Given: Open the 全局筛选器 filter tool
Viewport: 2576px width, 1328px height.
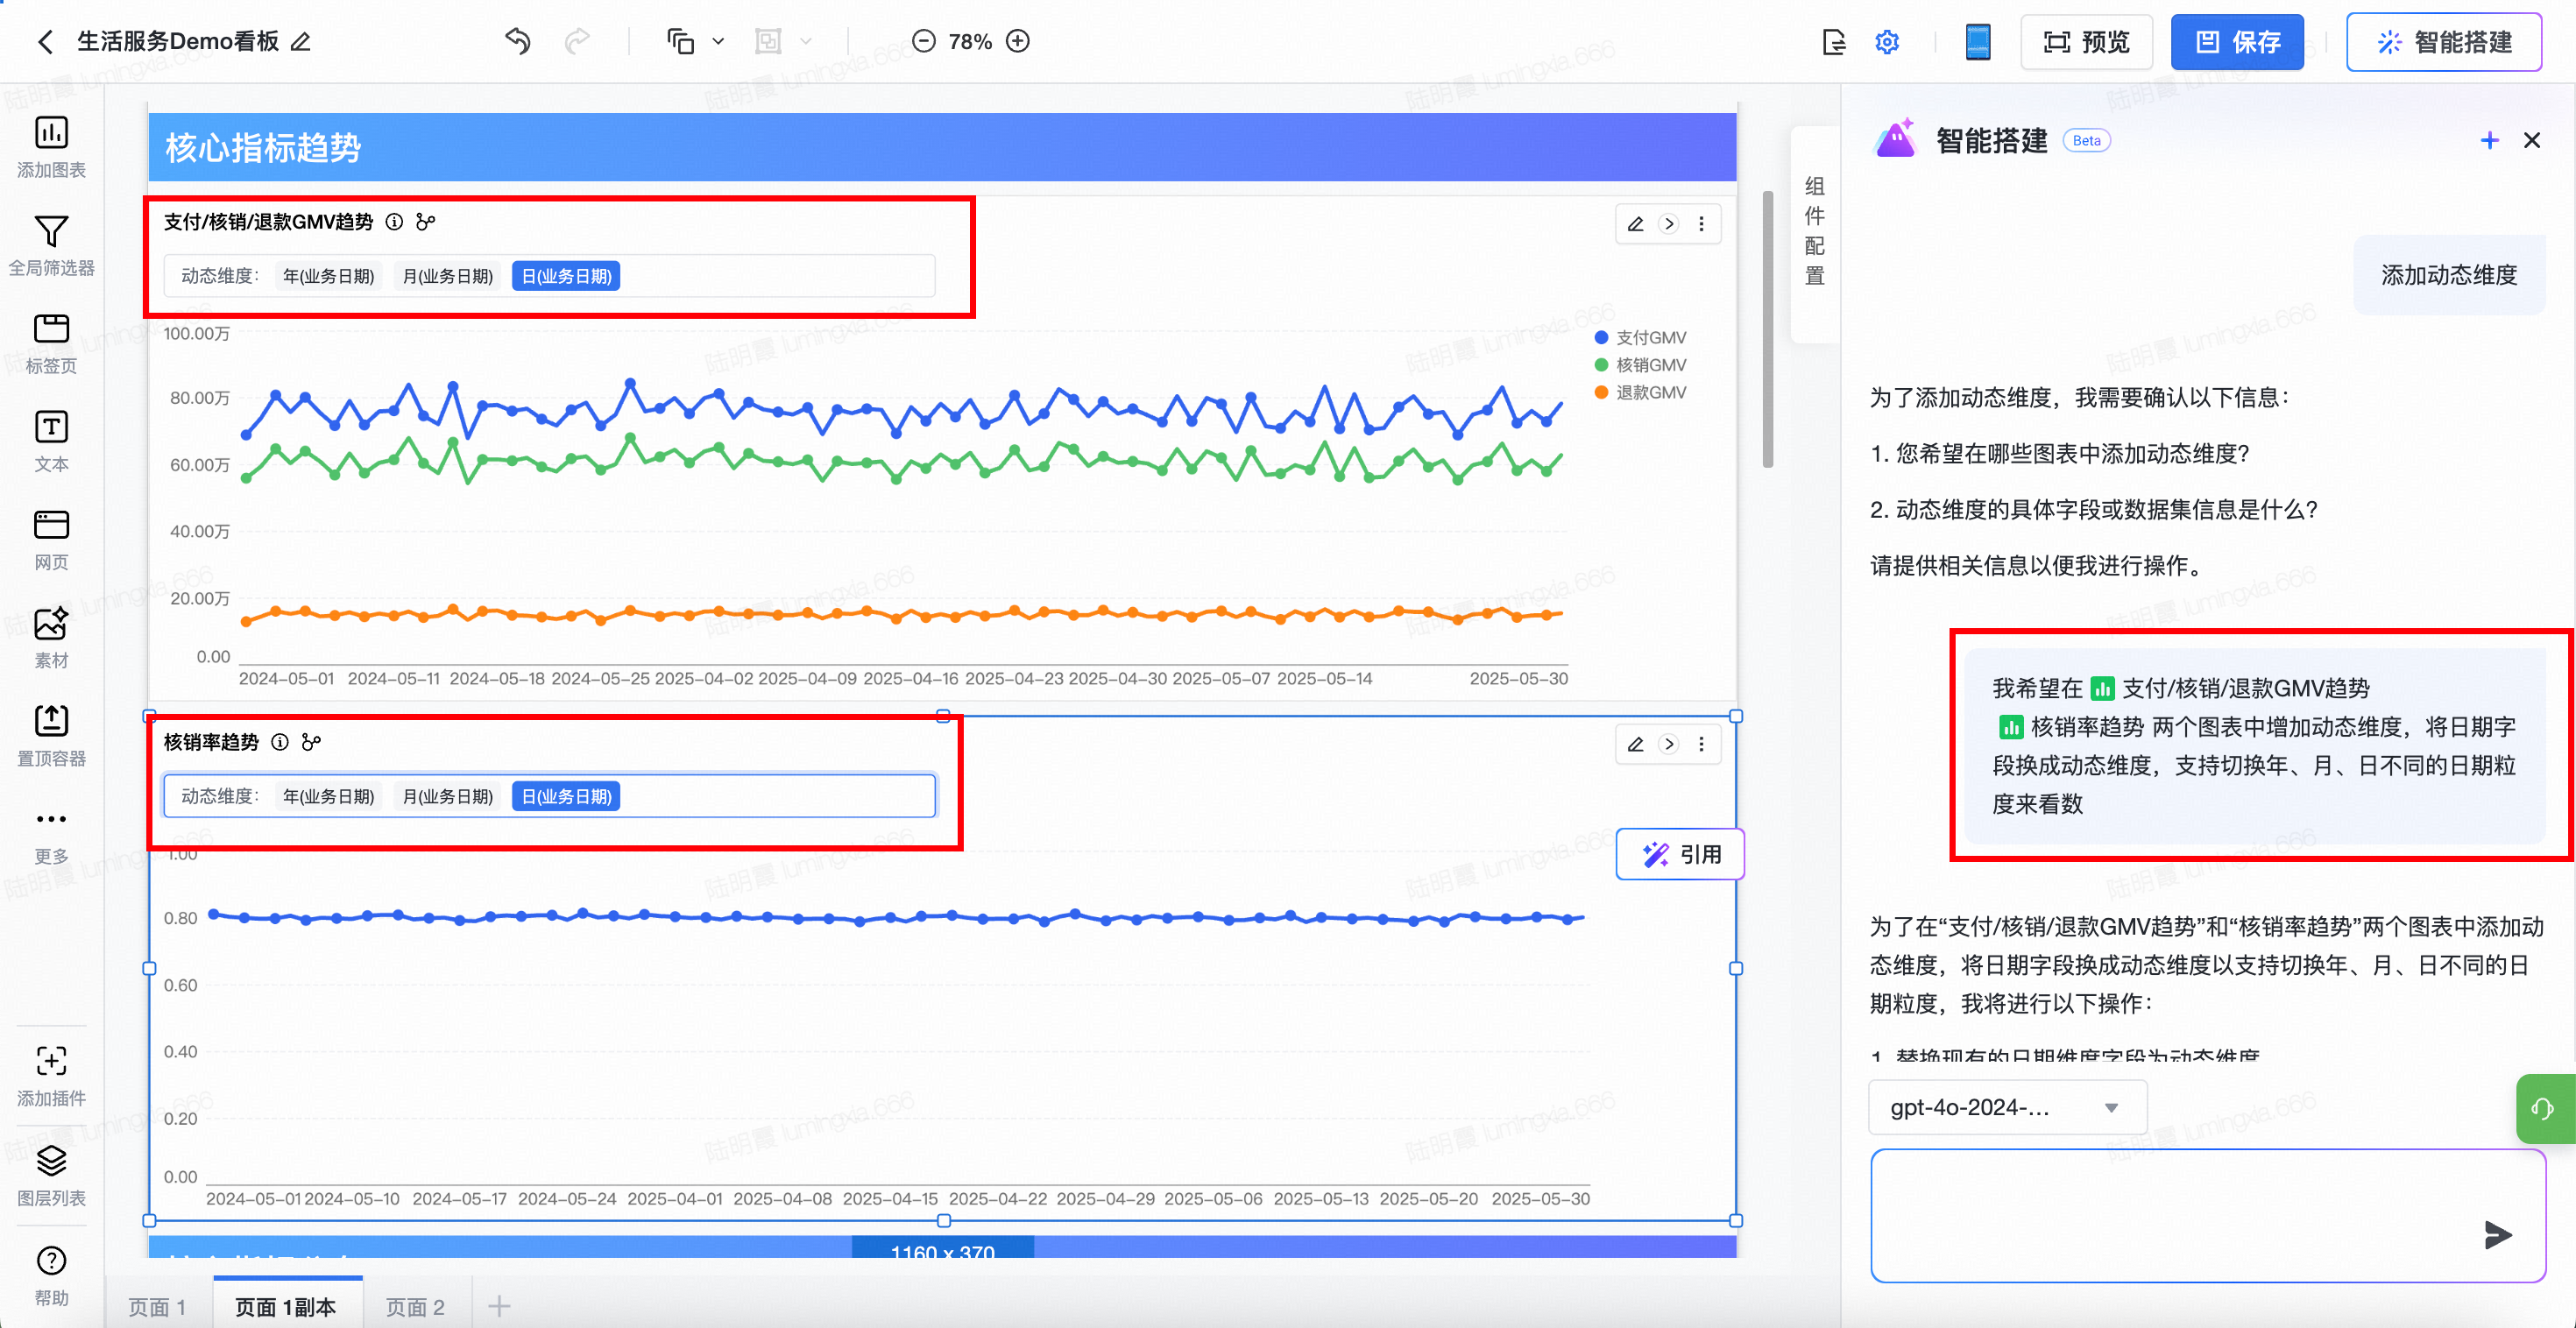Looking at the screenshot, I should click(51, 232).
